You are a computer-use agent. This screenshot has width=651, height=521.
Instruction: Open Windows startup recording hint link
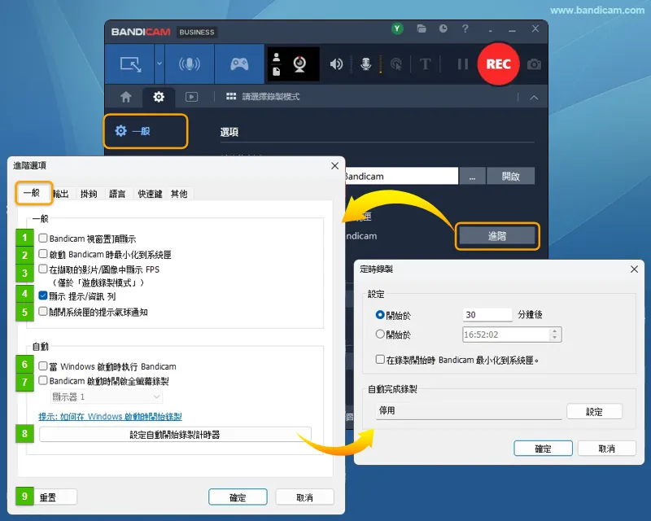(110, 416)
